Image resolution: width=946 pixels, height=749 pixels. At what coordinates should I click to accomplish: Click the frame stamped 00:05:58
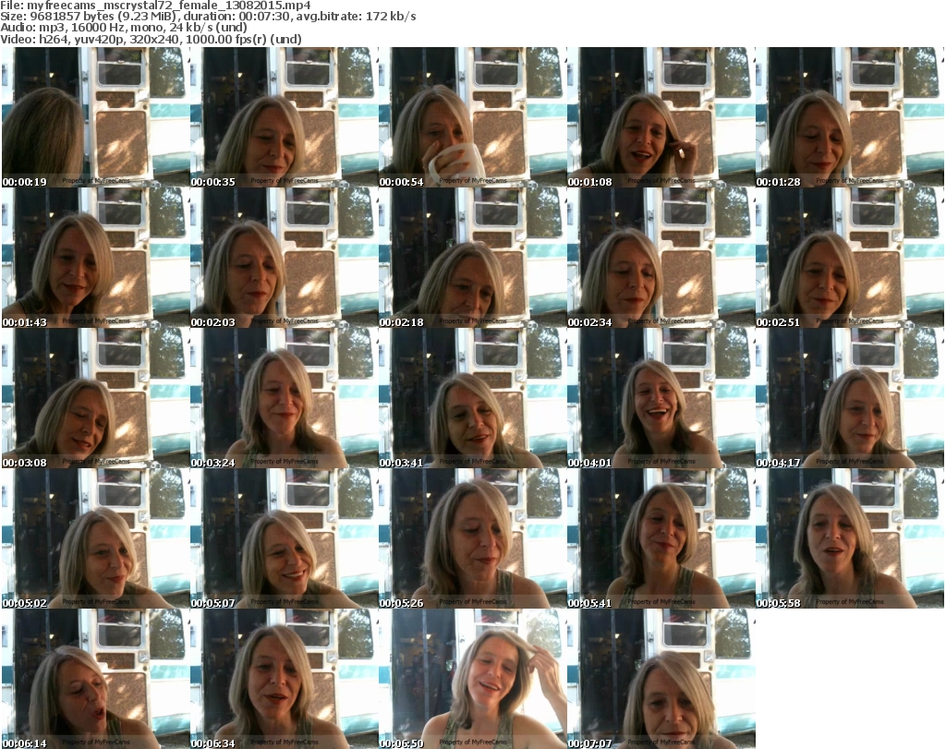pyautogui.click(x=850, y=538)
